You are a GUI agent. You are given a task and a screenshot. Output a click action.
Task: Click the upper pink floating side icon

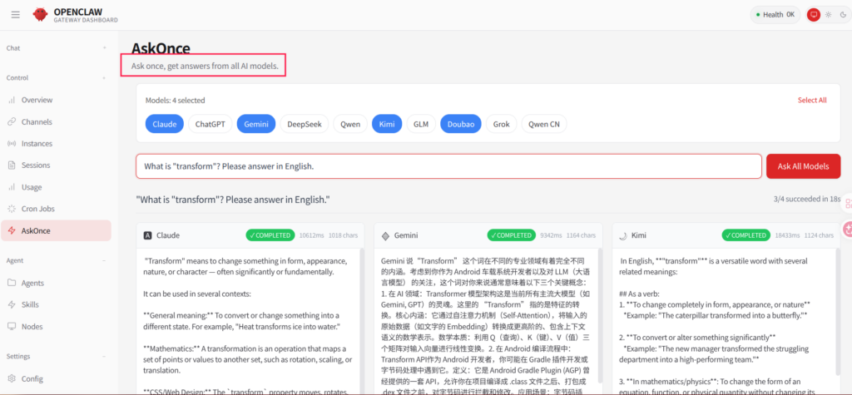[x=847, y=205]
